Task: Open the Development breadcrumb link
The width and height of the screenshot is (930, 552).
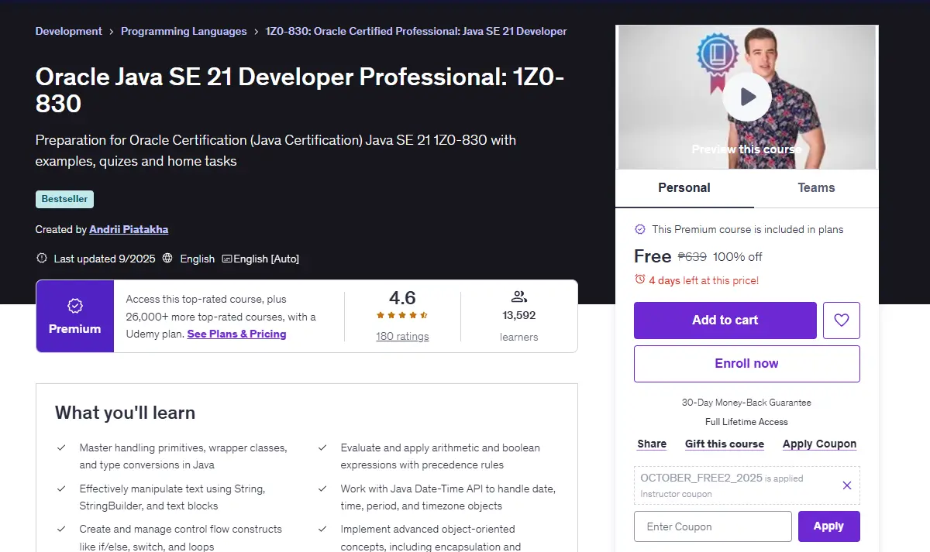Action: (x=69, y=32)
